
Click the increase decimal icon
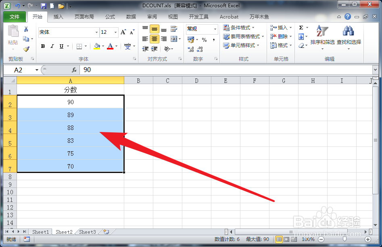coord(191,49)
